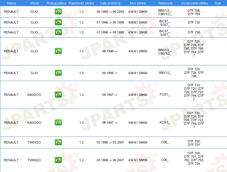Click KANGOO model in KC0/1_ row
The width and height of the screenshot is (227, 172).
(34, 123)
